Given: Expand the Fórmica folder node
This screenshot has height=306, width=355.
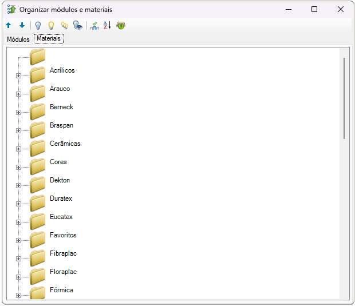Looking at the screenshot, I should click(x=18, y=296).
